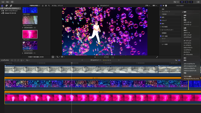Open the photos and audio sidebar

pyautogui.click(x=7, y=6)
